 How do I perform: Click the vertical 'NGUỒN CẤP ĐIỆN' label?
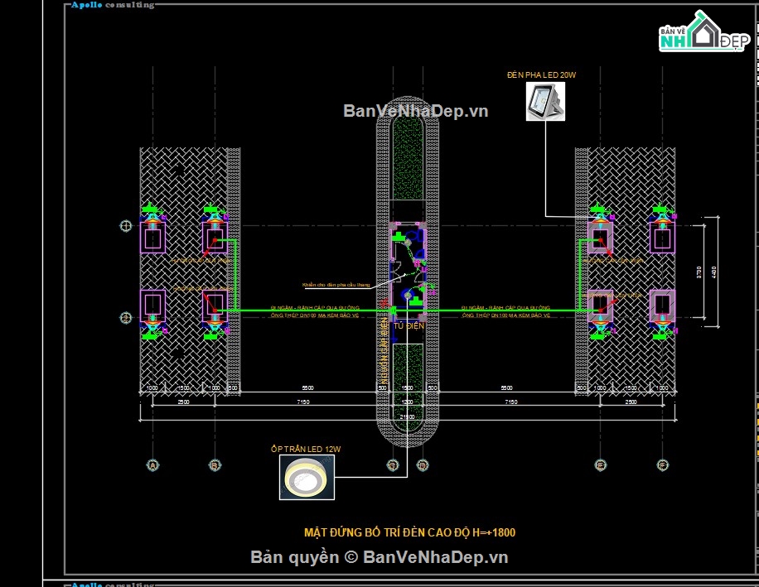pos(384,352)
